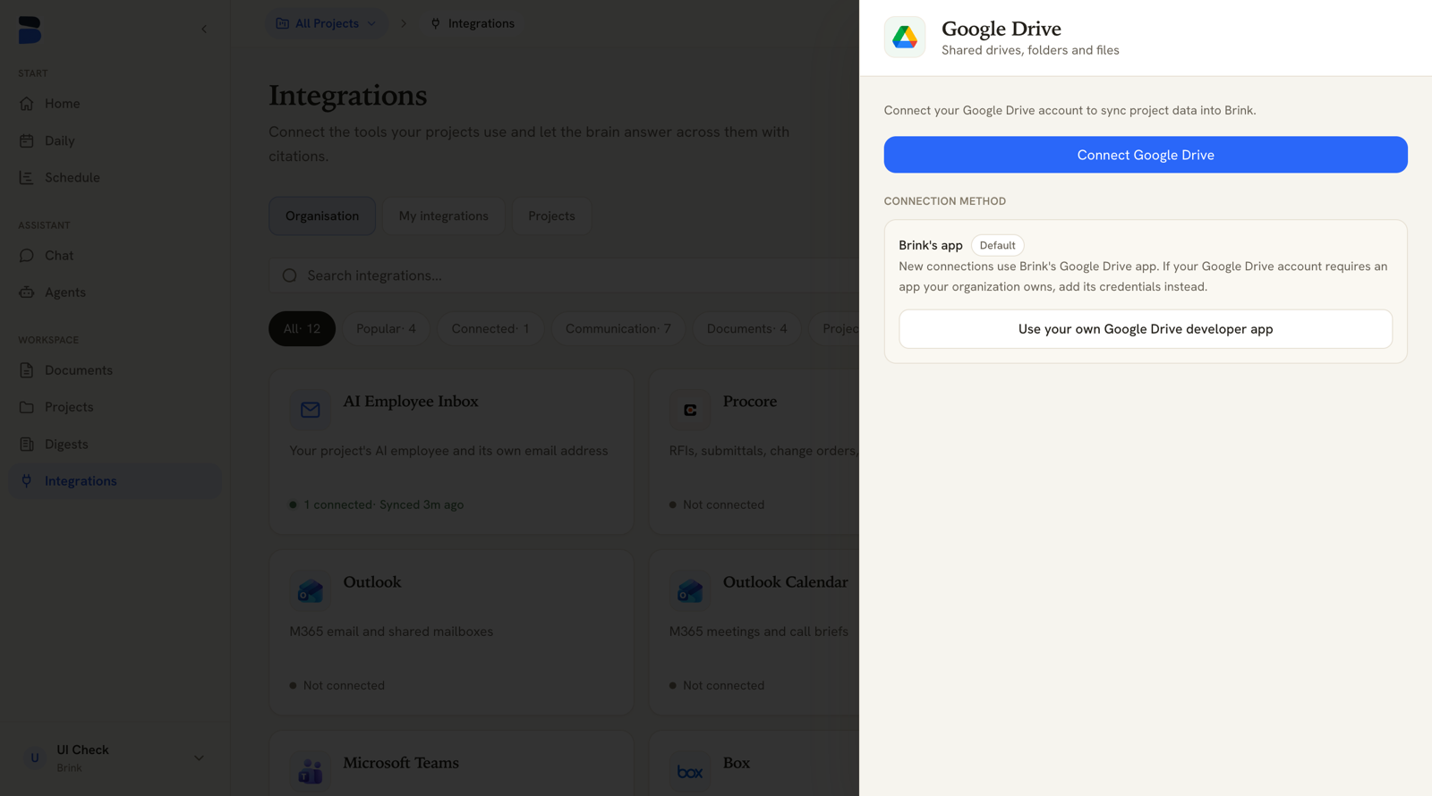
Task: Open the All Projects dropdown
Action: (327, 23)
